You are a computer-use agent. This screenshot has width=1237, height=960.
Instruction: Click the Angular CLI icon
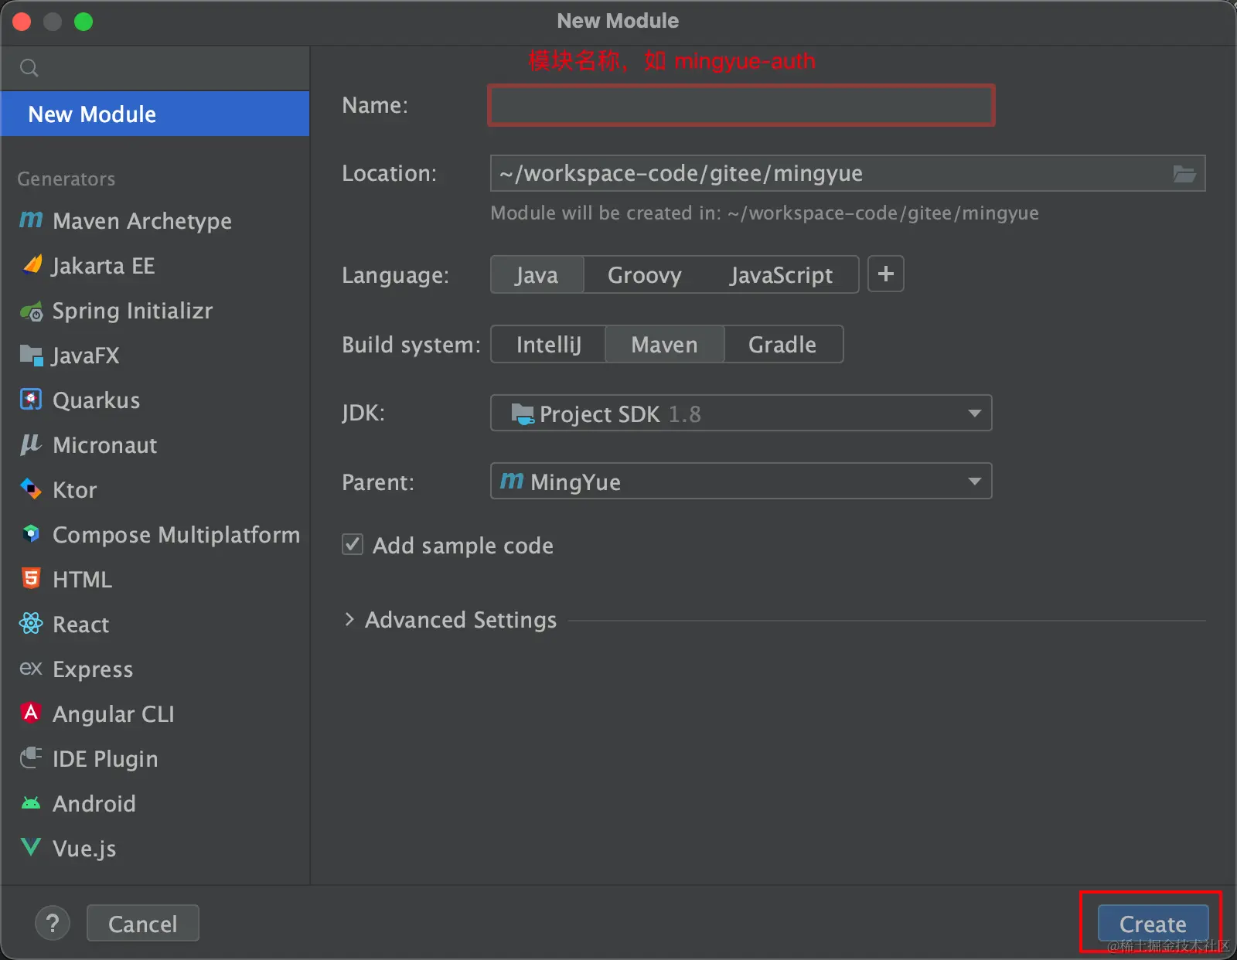click(31, 713)
